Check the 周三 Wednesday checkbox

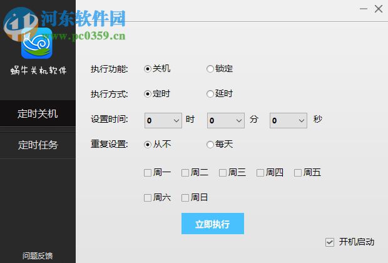[223, 173]
